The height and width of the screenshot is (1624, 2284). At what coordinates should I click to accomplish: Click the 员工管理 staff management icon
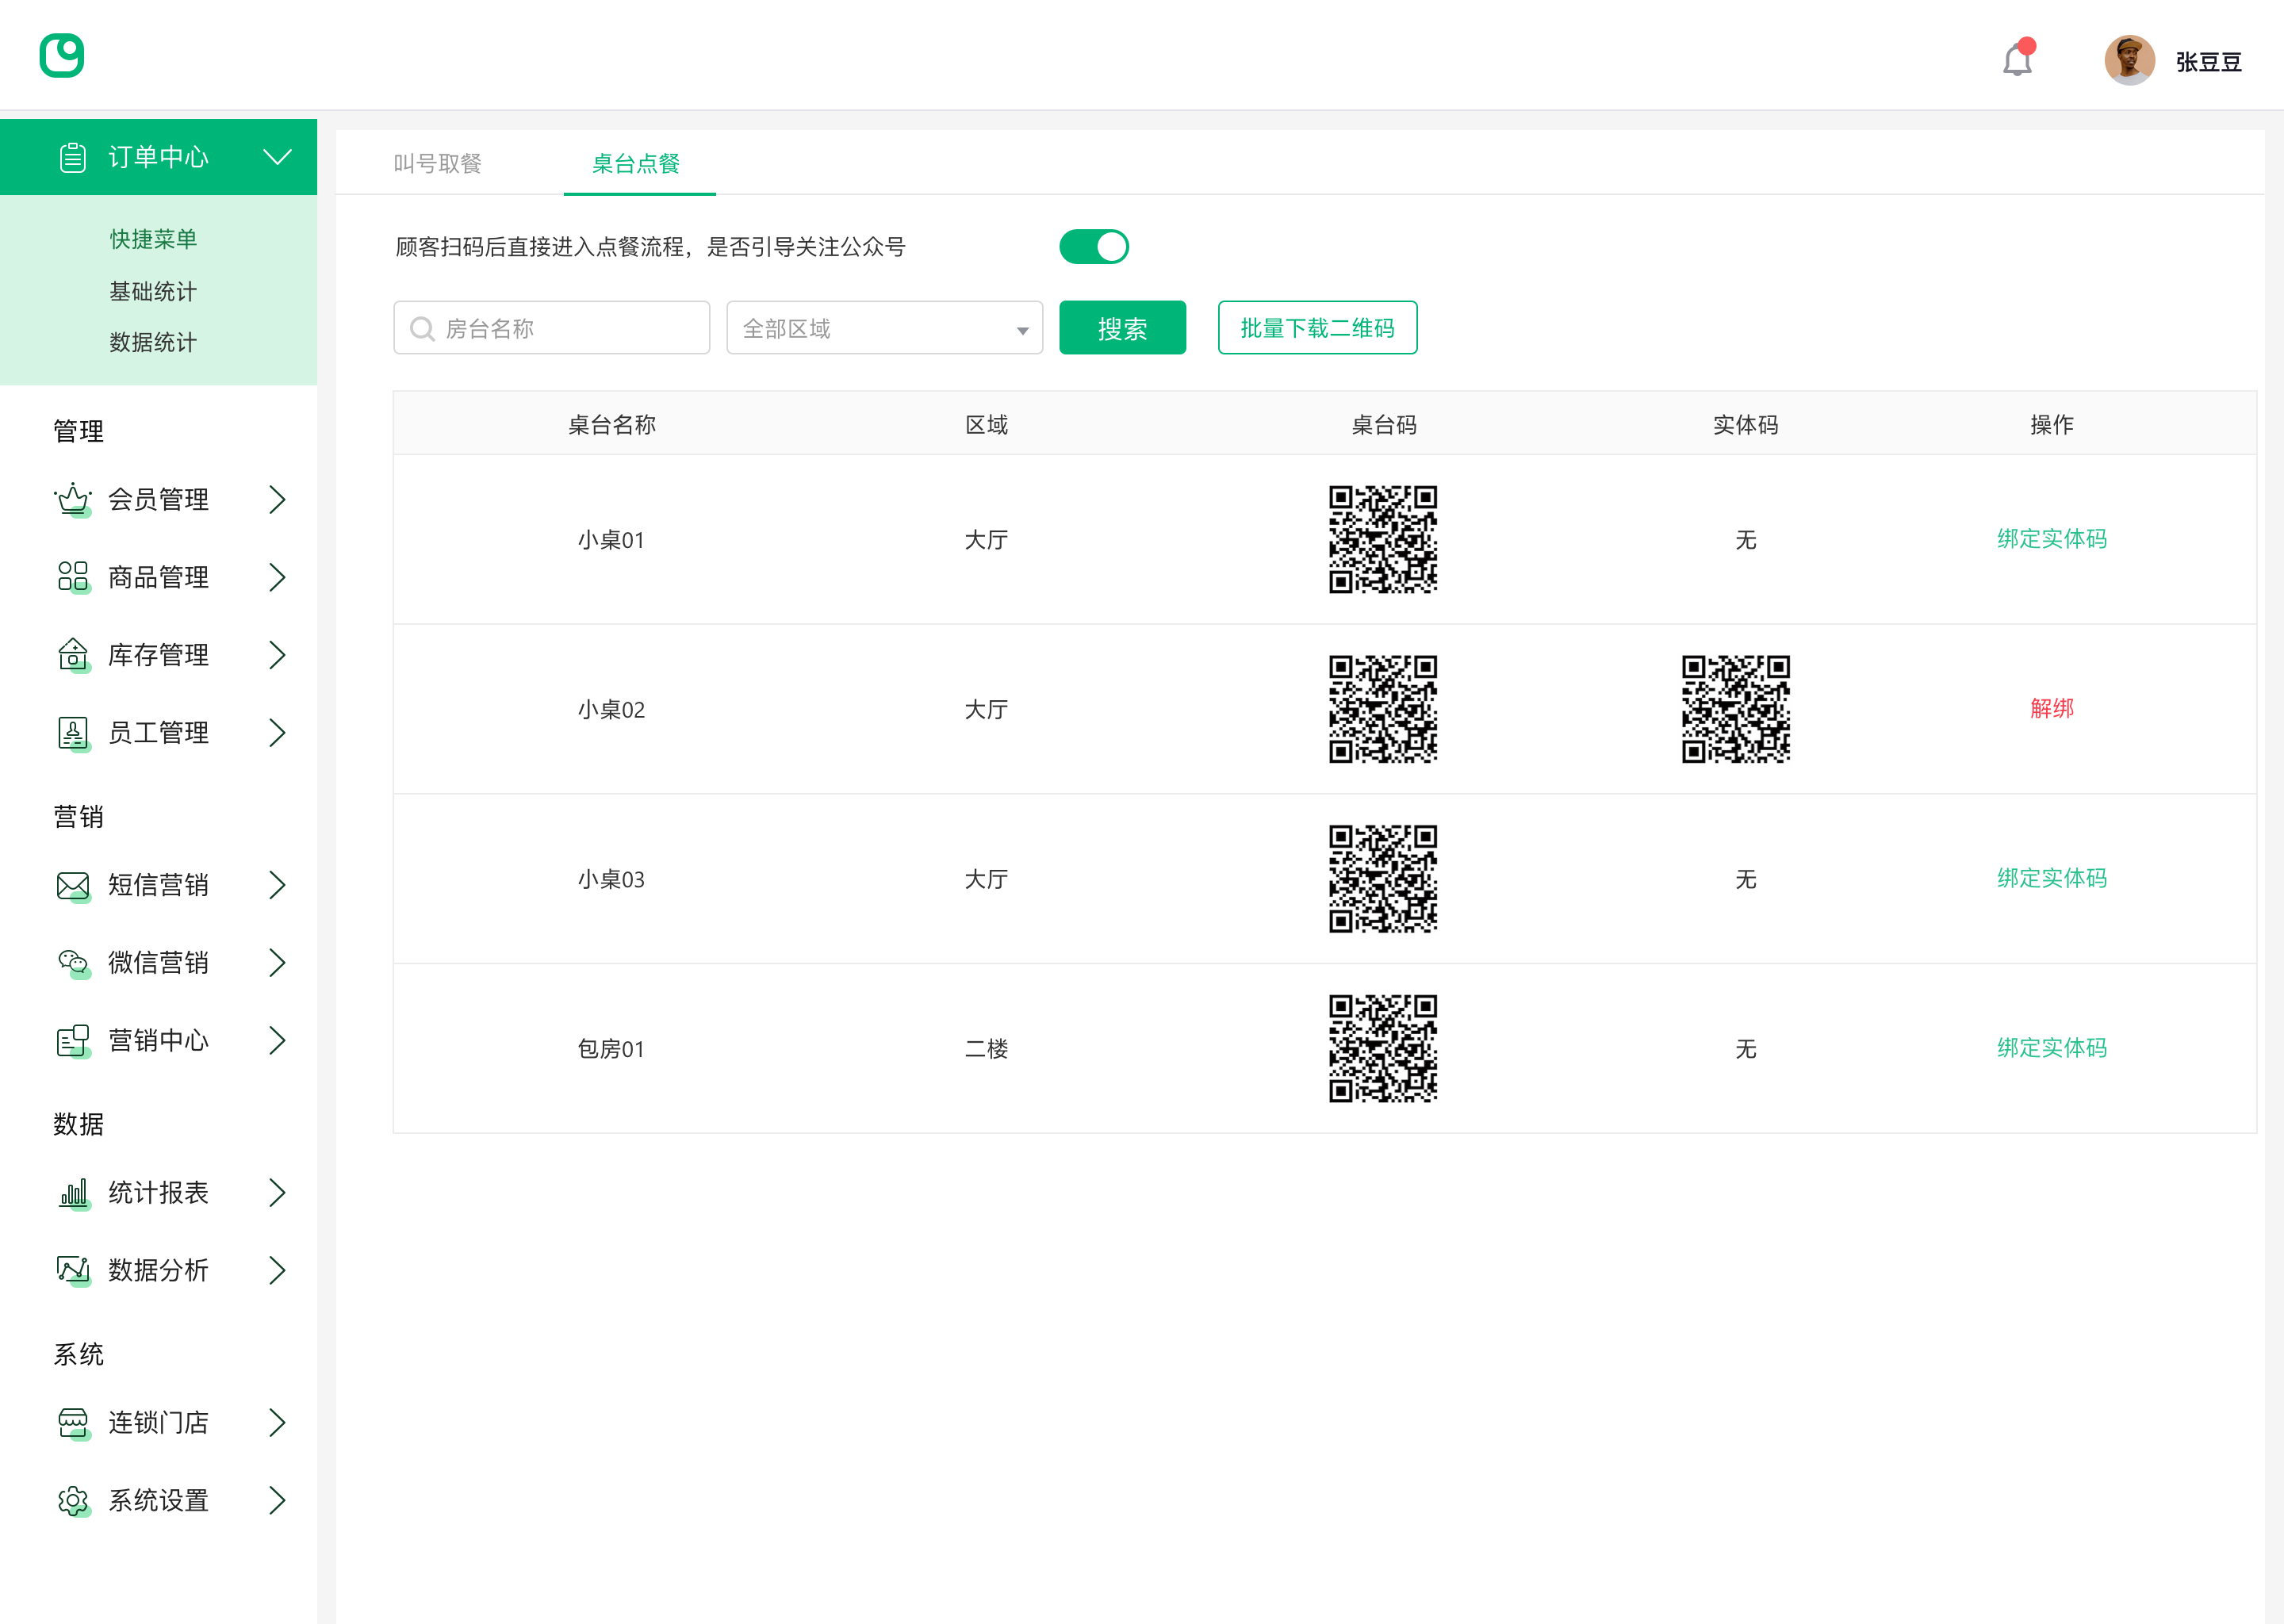coord(72,733)
